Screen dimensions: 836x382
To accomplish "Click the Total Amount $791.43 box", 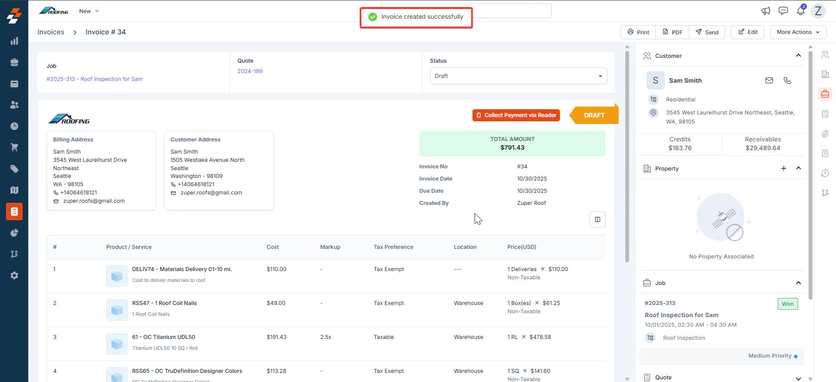I will [x=512, y=144].
